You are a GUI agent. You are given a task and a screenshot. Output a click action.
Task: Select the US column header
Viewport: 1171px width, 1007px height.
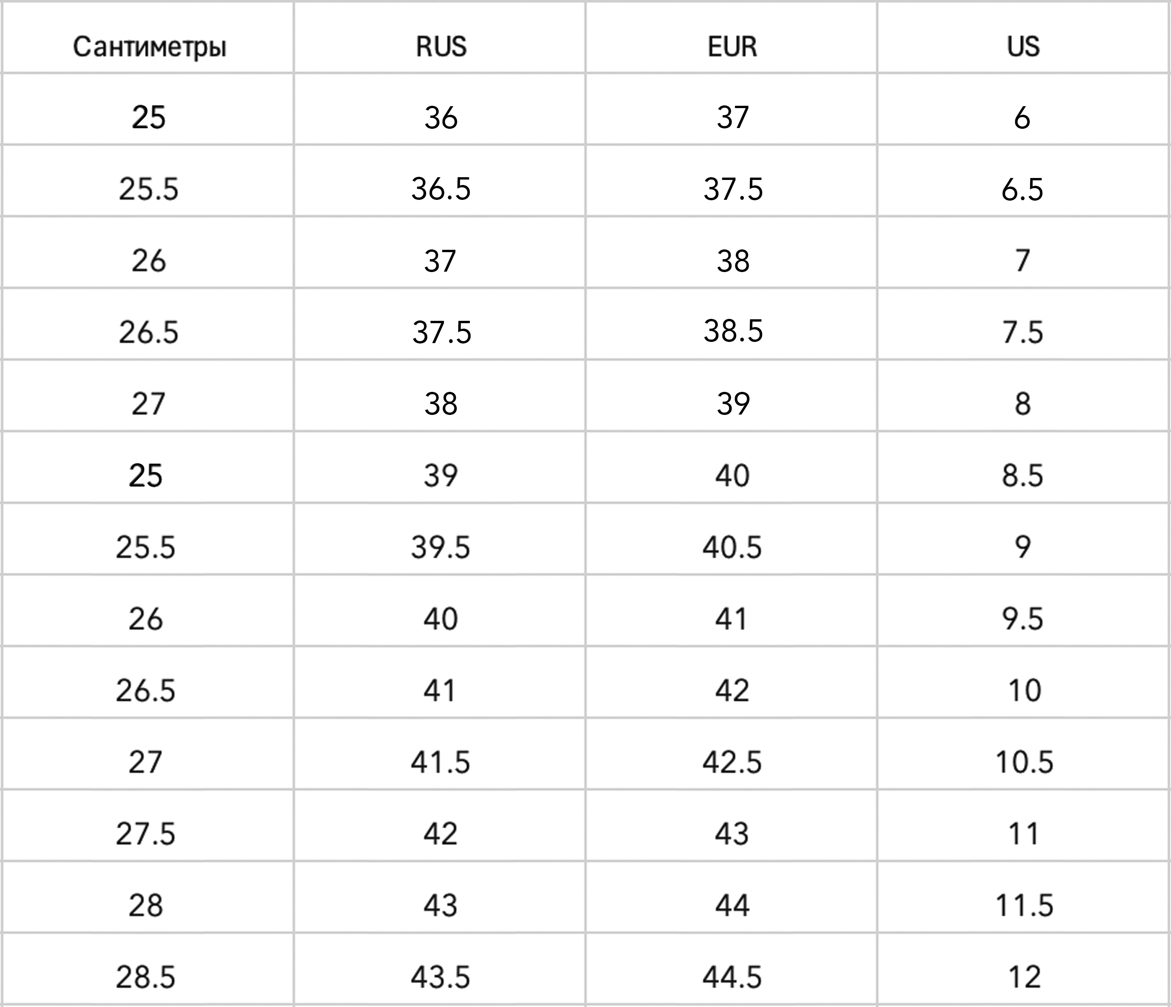pos(1023,46)
